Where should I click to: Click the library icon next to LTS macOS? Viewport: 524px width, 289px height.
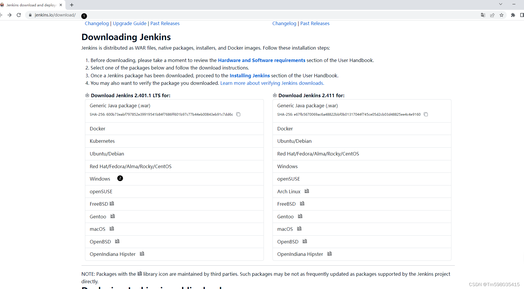(112, 229)
